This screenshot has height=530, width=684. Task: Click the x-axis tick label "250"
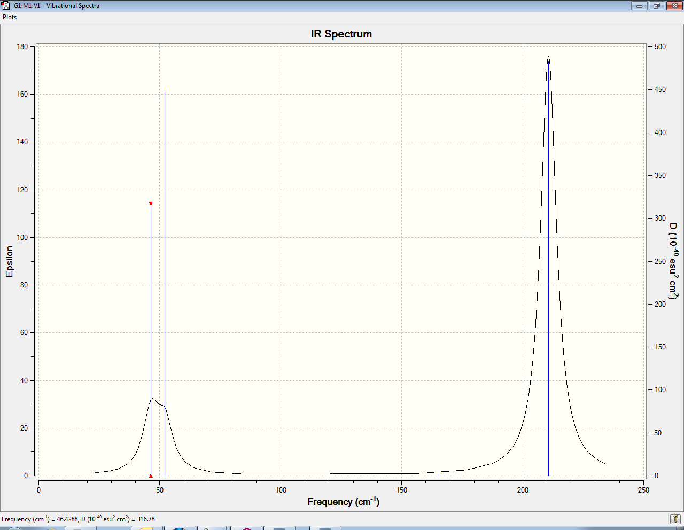click(x=643, y=490)
